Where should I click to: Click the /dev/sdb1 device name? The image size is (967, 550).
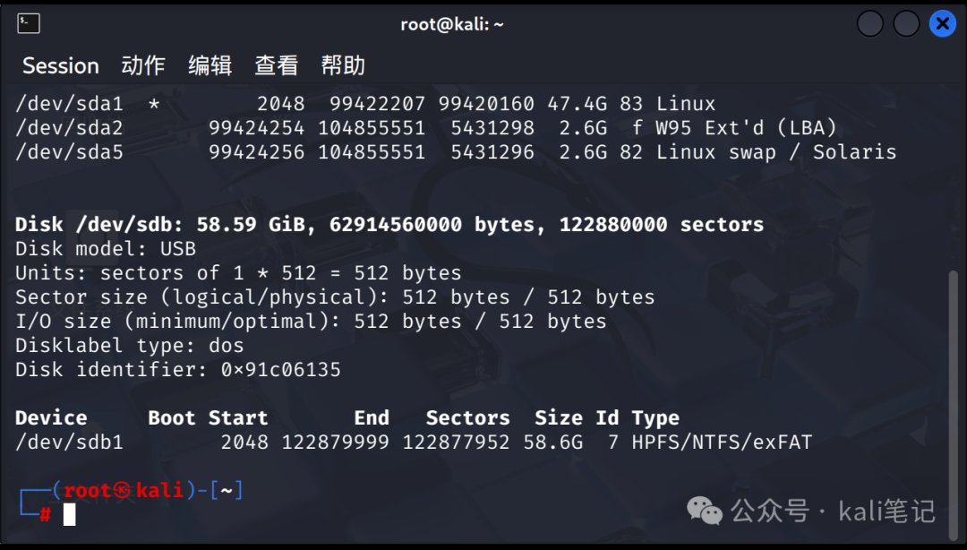click(69, 443)
